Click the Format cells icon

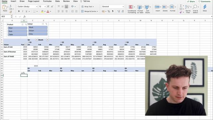click(172, 7)
